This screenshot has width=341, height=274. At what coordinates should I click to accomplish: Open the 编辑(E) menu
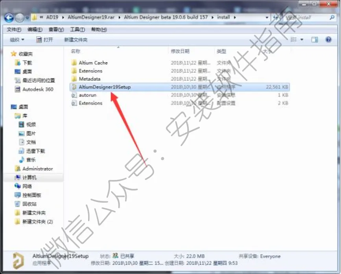click(35, 30)
